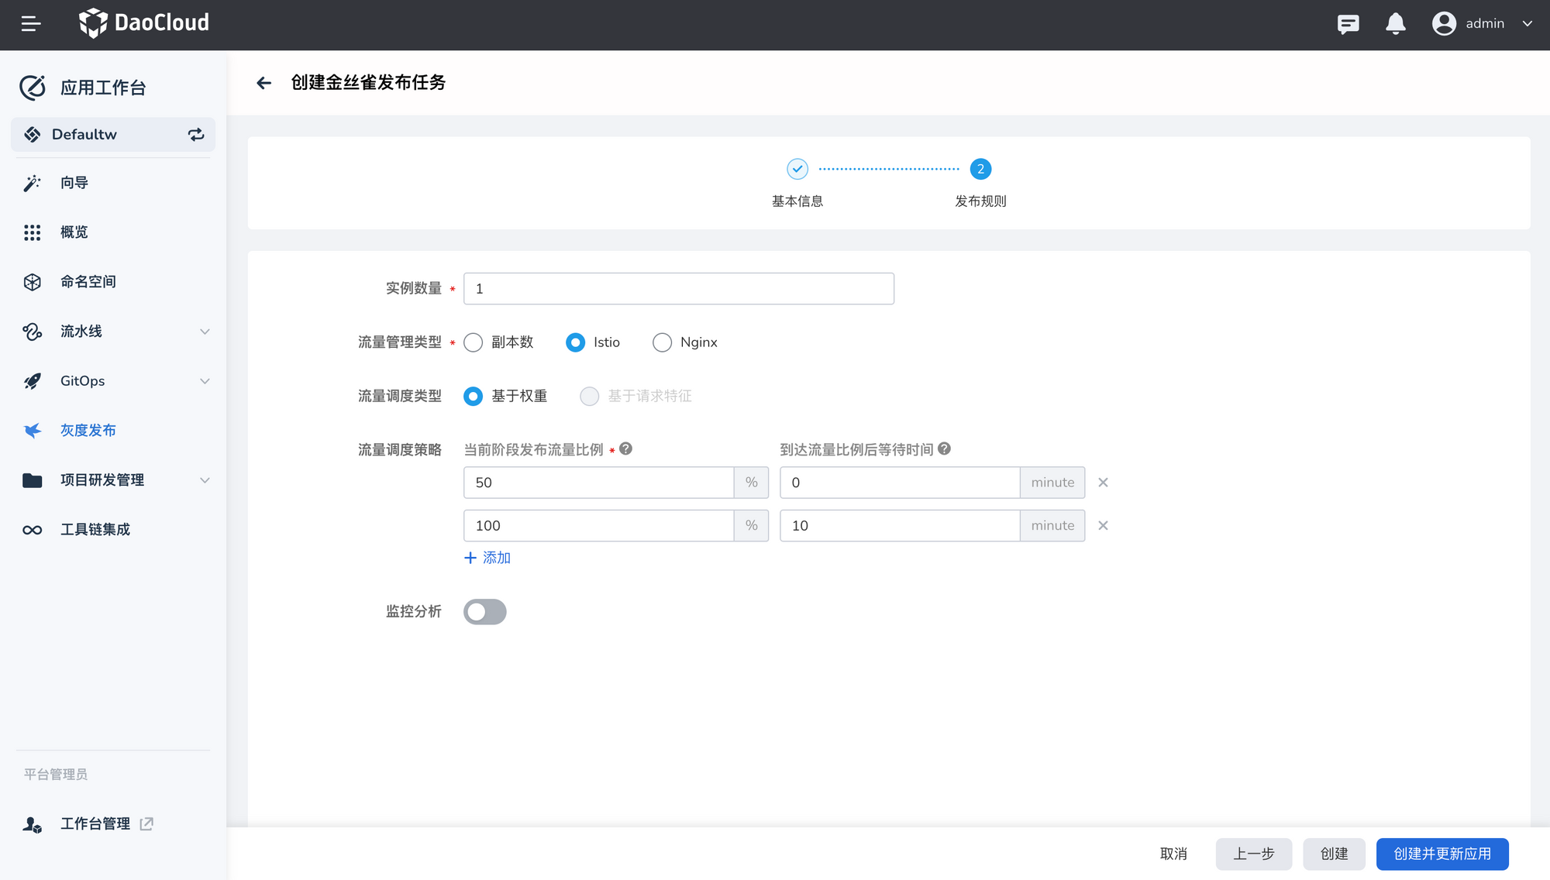The width and height of the screenshot is (1550, 880).
Task: Toggle the 监控分析 switch
Action: [485, 612]
